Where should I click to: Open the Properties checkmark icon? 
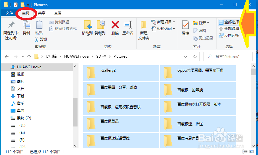[x=185, y=25]
